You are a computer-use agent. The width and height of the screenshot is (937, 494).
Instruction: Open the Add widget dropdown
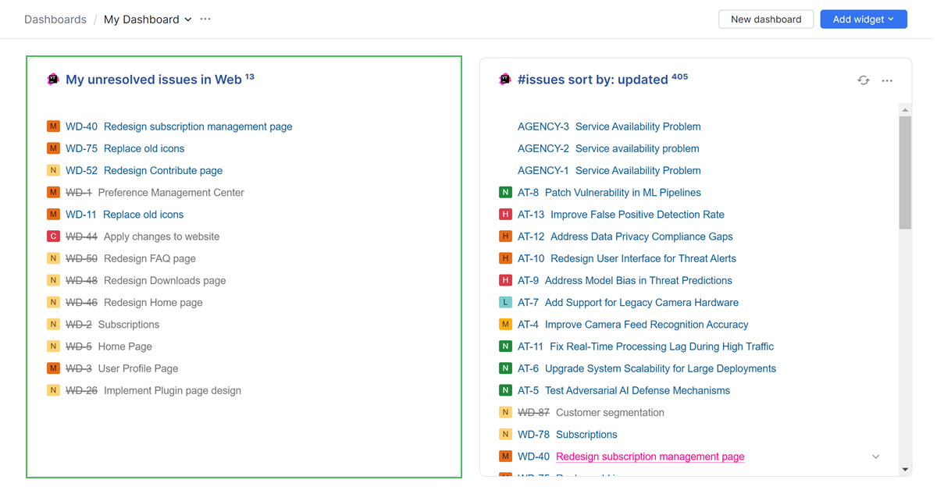863,19
